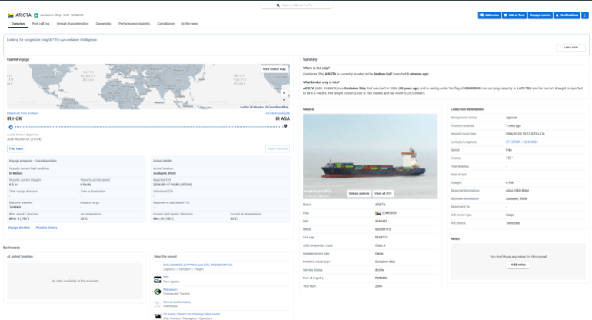The image size is (592, 320).
Task: Zoom out on the voyage map
Action: coord(284,100)
